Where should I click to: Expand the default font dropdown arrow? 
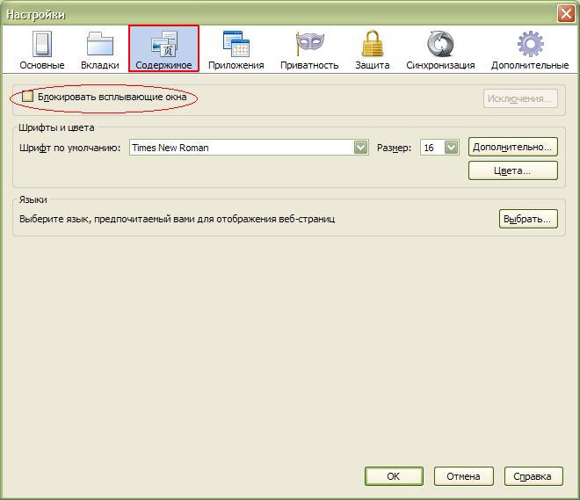click(x=360, y=148)
